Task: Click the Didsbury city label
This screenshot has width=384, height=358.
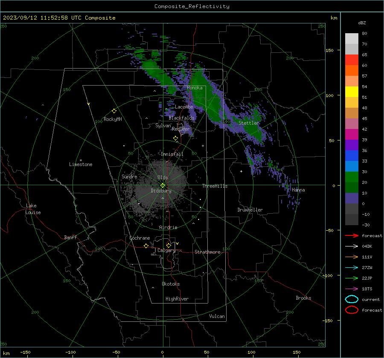Action: click(x=161, y=191)
